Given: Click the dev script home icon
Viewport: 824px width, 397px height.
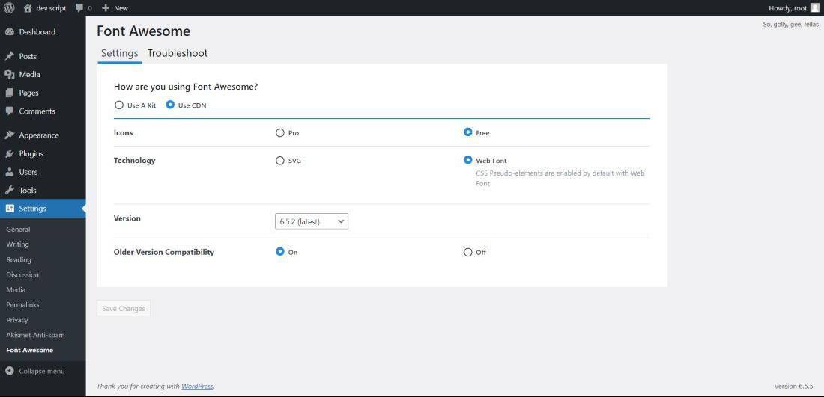Looking at the screenshot, I should click(28, 8).
